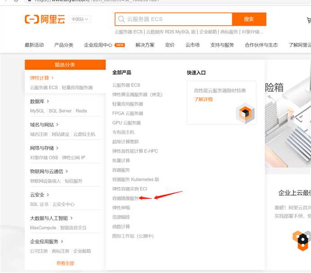
Task: Open 合作伙伴与生态 navigation item
Action: pos(261,45)
